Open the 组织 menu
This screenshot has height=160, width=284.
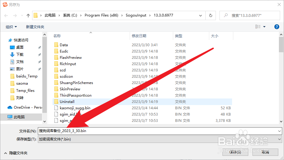click(x=11, y=27)
